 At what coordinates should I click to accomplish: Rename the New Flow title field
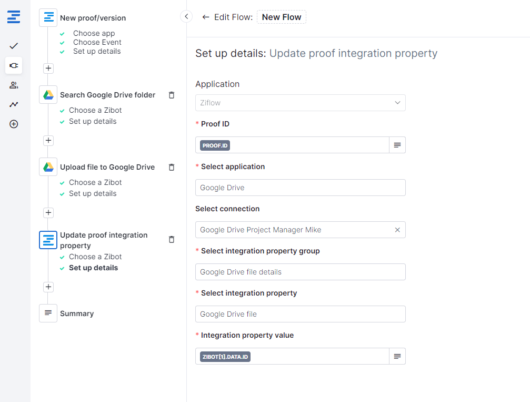tap(282, 17)
